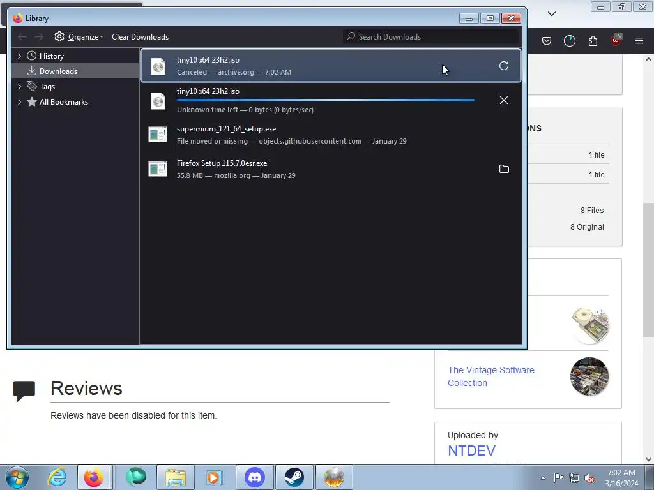Focus the Search Downloads field
This screenshot has height=490, width=654.
[431, 36]
